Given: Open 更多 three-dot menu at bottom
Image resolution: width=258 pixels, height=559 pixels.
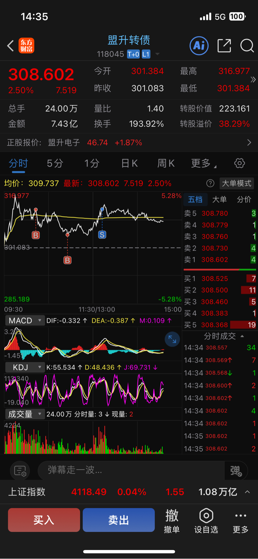Looking at the screenshot, I should 241,521.
